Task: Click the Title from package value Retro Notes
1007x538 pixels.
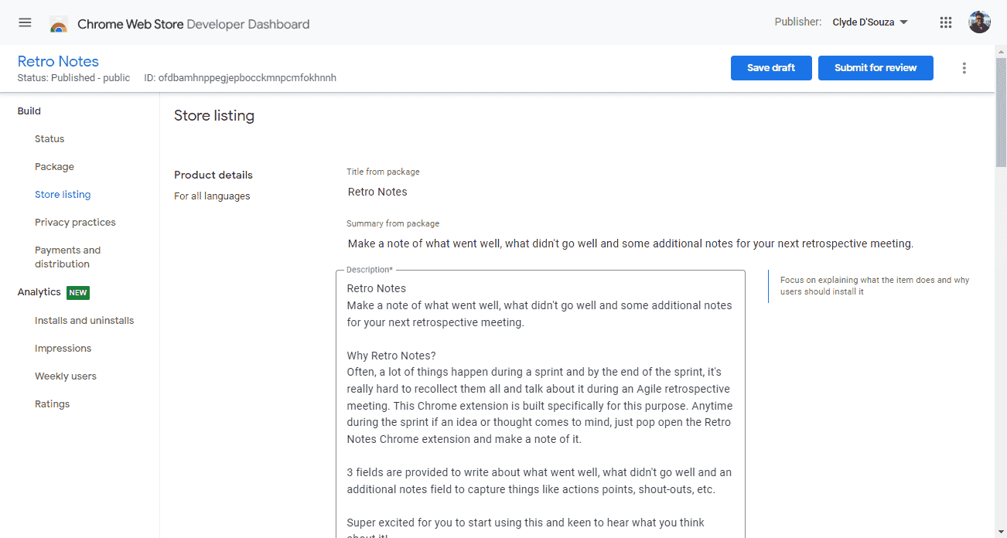Action: tap(377, 192)
